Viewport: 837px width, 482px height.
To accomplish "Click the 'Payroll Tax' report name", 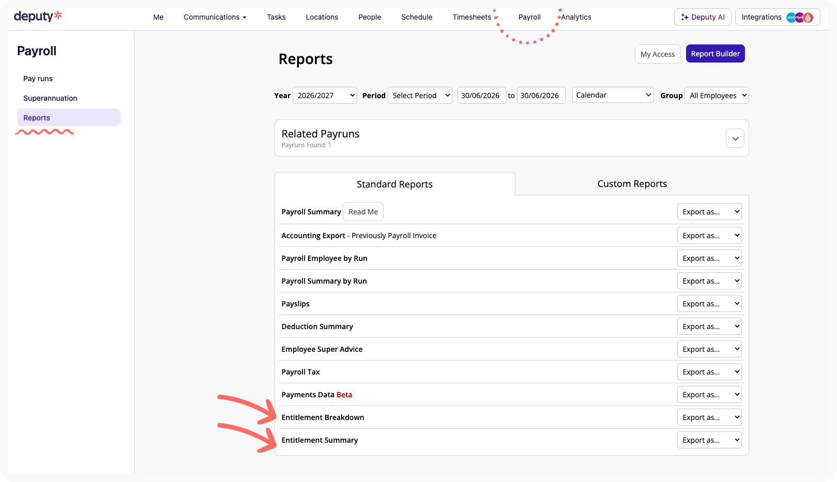I will point(300,372).
